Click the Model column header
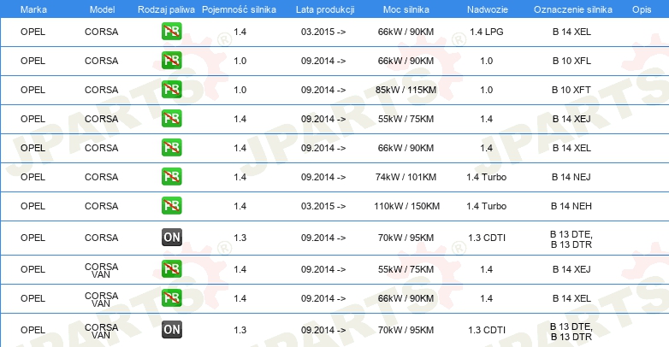669x347 pixels. [102, 9]
